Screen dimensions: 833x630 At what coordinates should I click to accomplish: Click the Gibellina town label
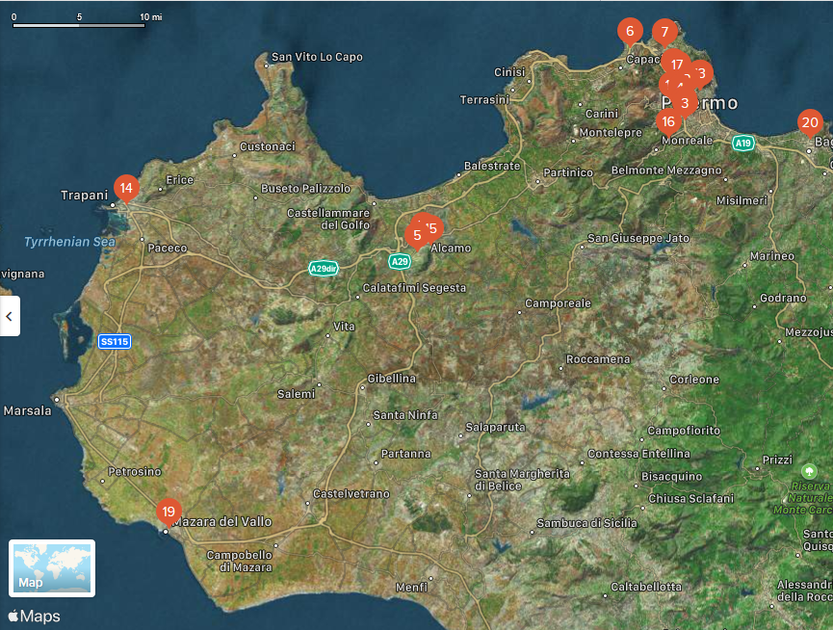click(392, 379)
